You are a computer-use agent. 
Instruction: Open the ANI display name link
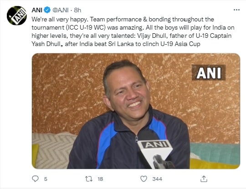tap(37, 10)
